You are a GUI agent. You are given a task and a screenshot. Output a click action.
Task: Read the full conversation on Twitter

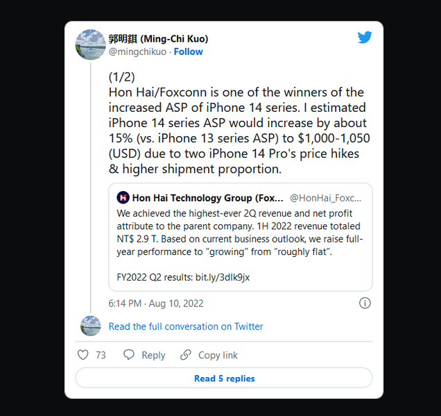pyautogui.click(x=186, y=326)
